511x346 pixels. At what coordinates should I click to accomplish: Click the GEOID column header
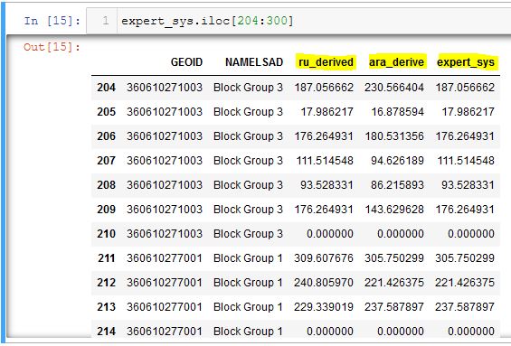click(x=186, y=62)
